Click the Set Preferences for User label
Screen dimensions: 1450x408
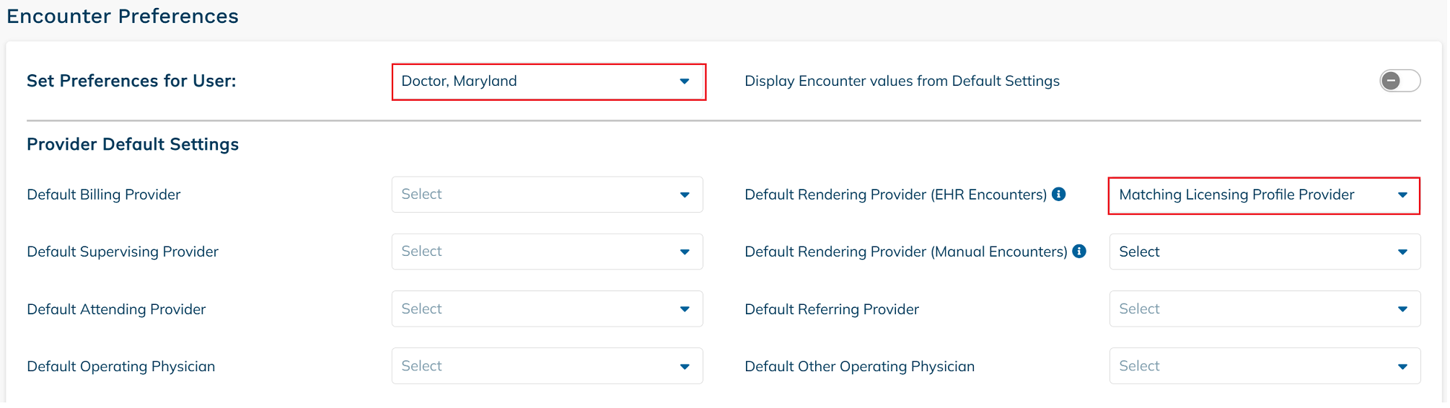[131, 81]
